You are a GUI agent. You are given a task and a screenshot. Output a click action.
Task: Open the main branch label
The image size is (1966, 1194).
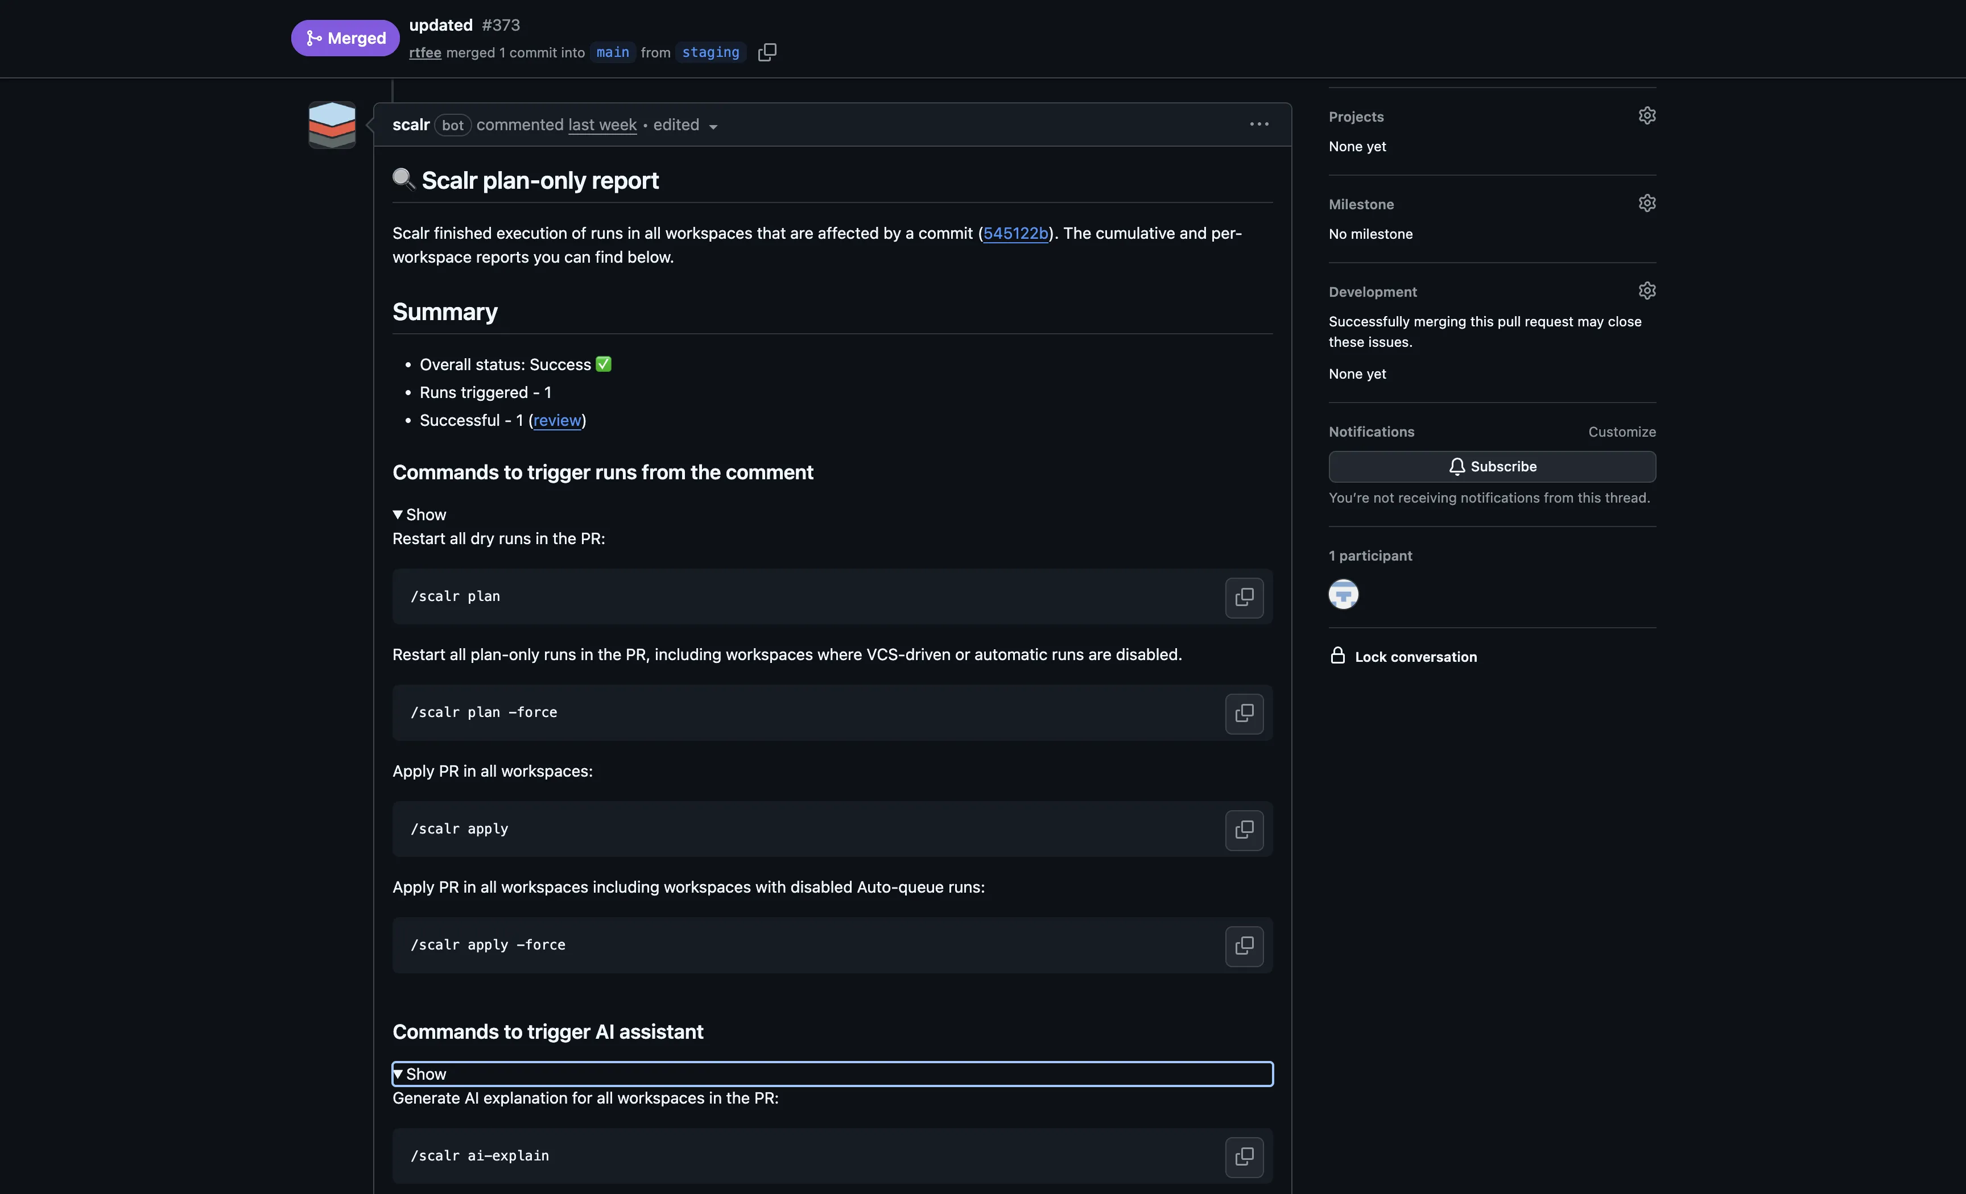[x=612, y=52]
